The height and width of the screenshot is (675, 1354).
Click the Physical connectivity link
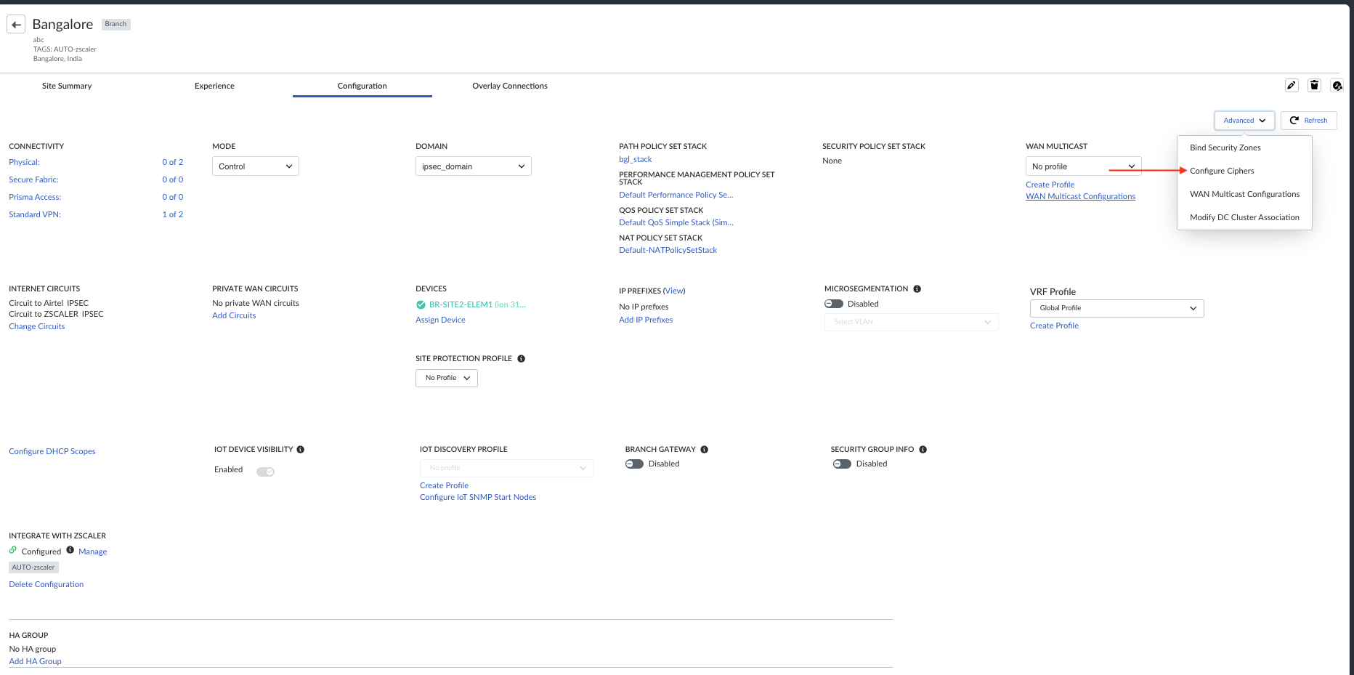[x=24, y=162]
